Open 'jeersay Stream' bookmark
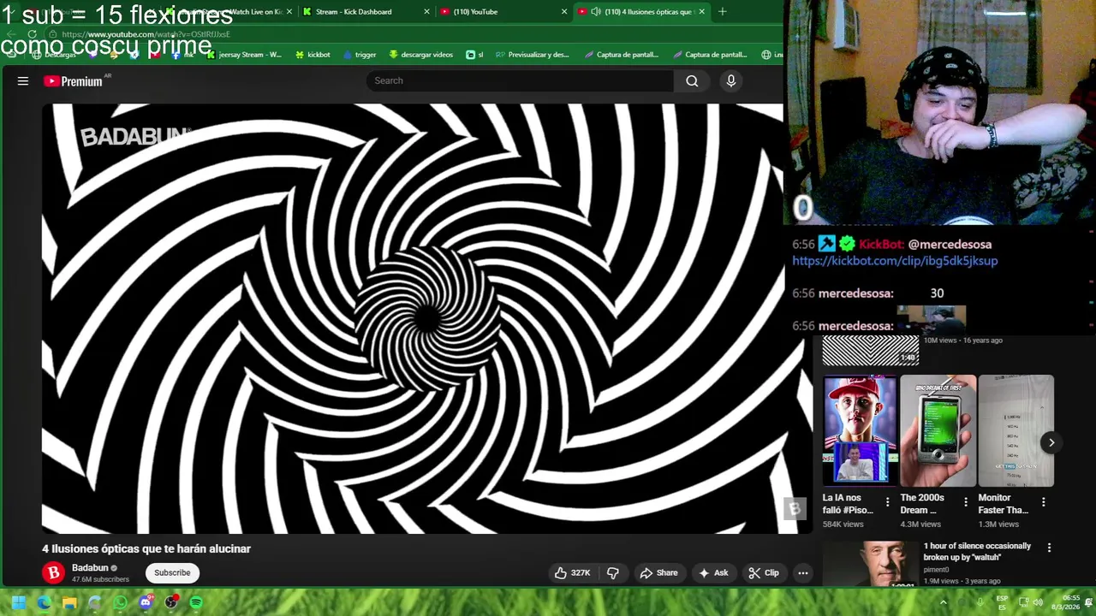The height and width of the screenshot is (616, 1096). [244, 55]
